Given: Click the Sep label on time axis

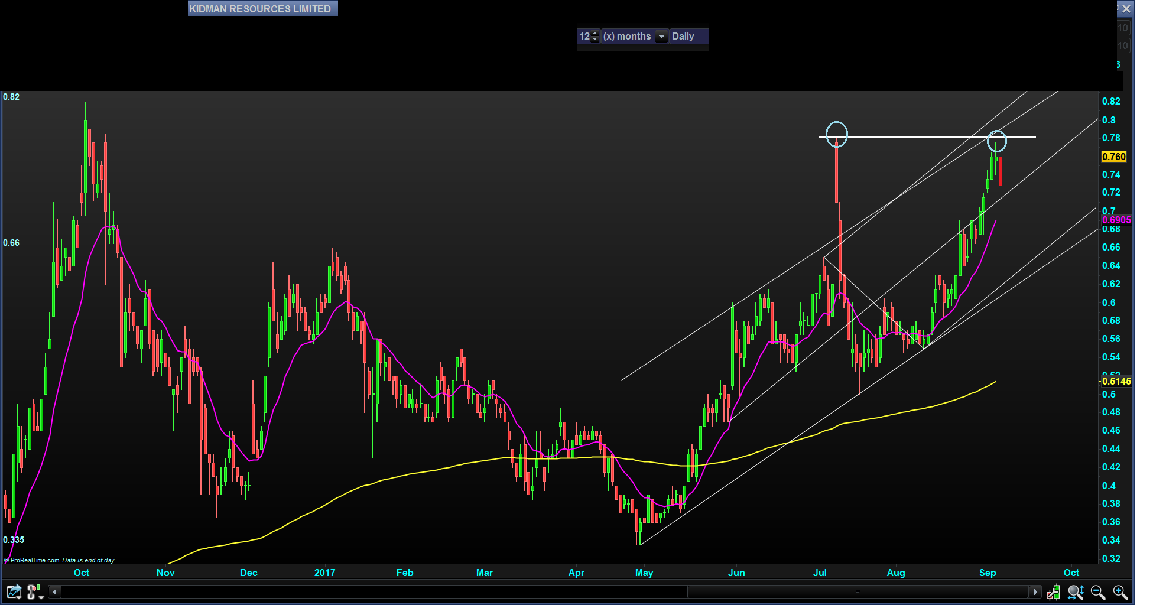Looking at the screenshot, I should (988, 573).
